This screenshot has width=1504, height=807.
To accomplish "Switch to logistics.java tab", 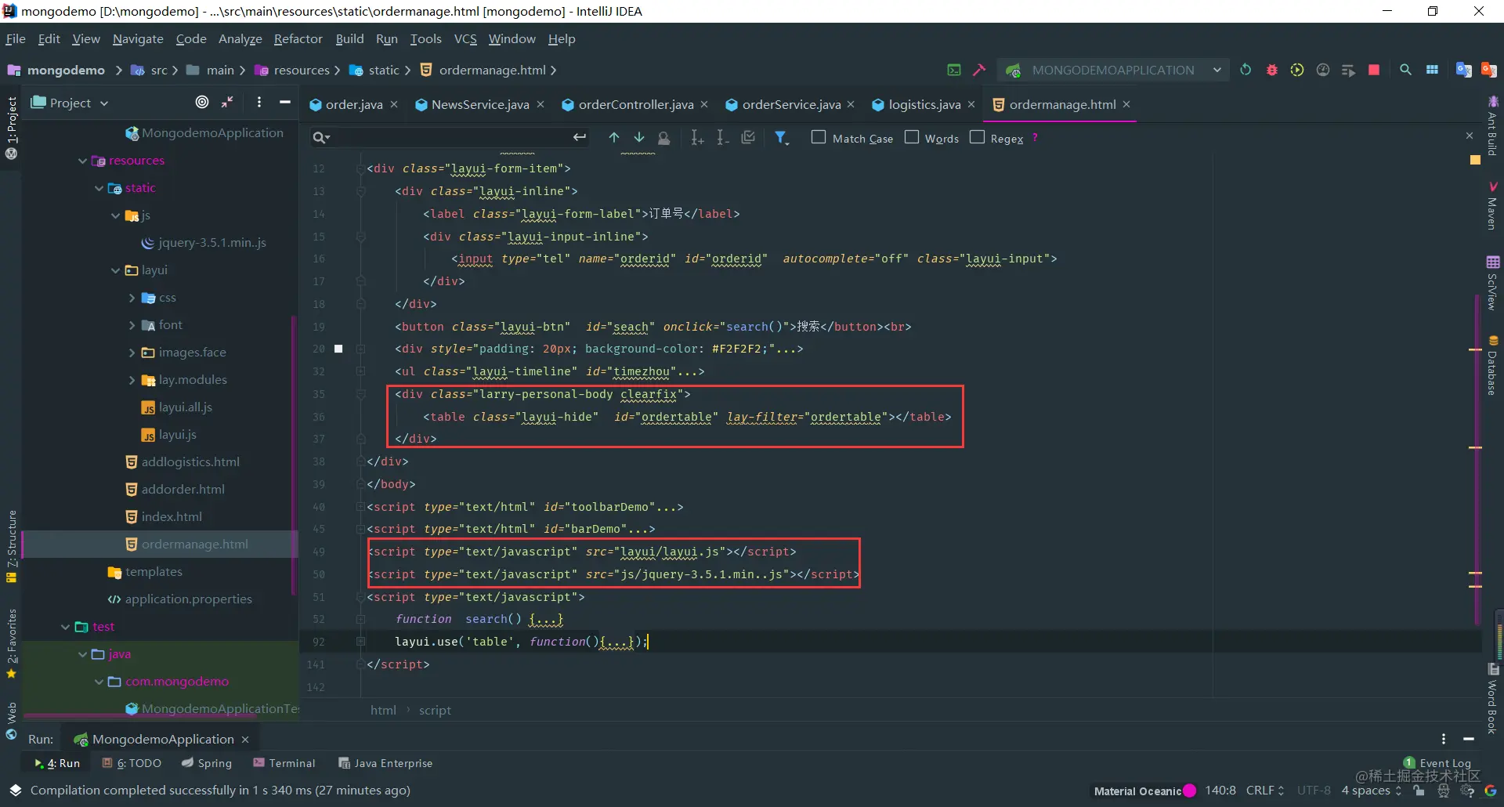I will pos(924,104).
